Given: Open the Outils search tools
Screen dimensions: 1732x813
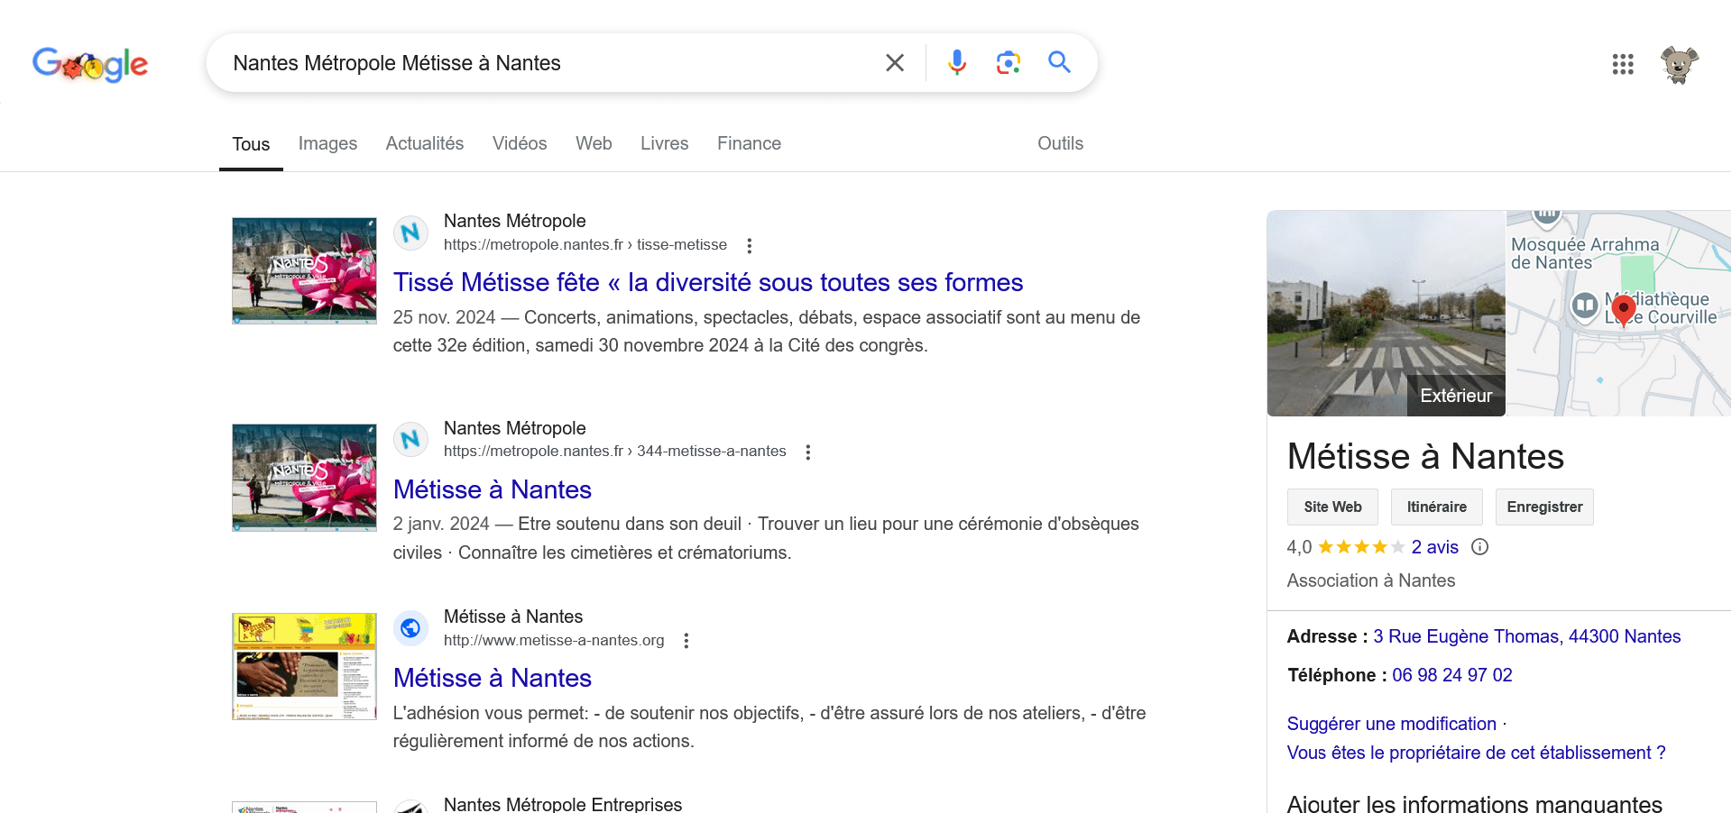Looking at the screenshot, I should coord(1060,143).
